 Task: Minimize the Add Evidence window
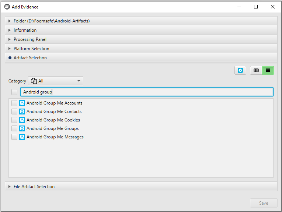click(239, 7)
